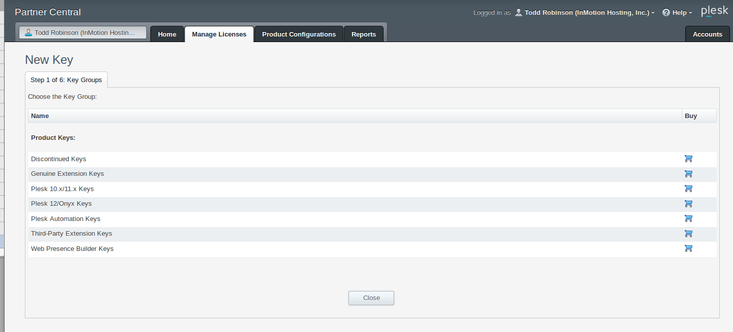Select cart icon for Plesk Automation Keys

(x=688, y=218)
